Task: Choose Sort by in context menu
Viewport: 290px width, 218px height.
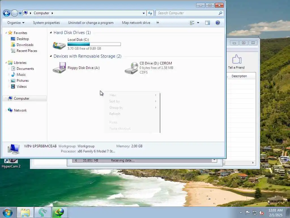Action: click(133, 101)
